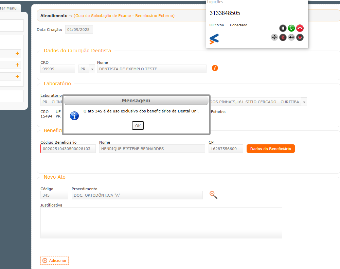Click the Novo Ato section heading
Screen dimensions: 340x269
55,177
